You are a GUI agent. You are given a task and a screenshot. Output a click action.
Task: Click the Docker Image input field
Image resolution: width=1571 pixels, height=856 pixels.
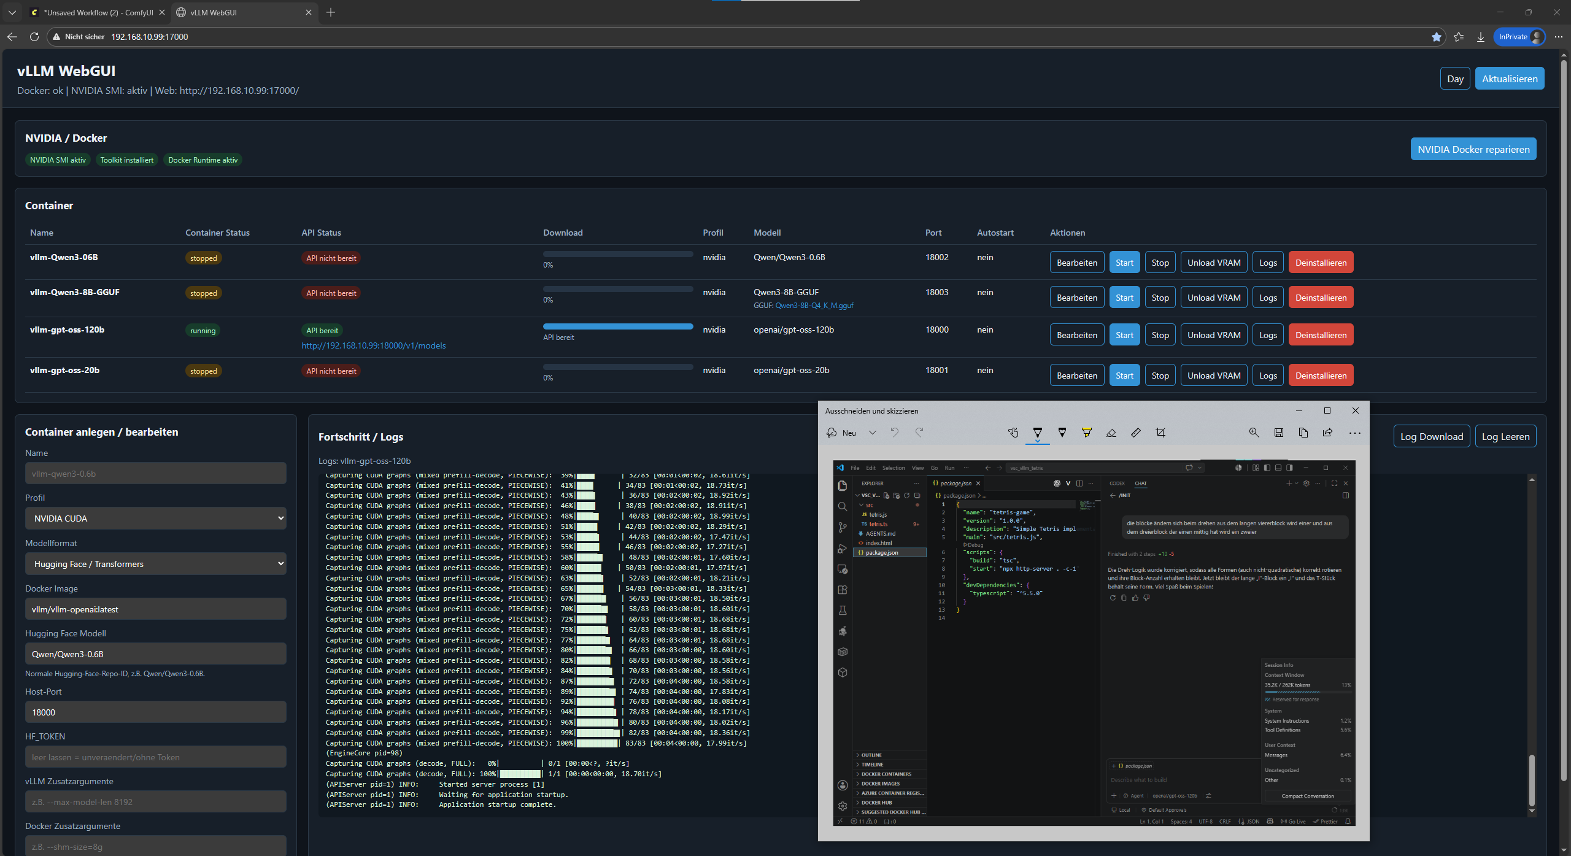[x=156, y=609]
